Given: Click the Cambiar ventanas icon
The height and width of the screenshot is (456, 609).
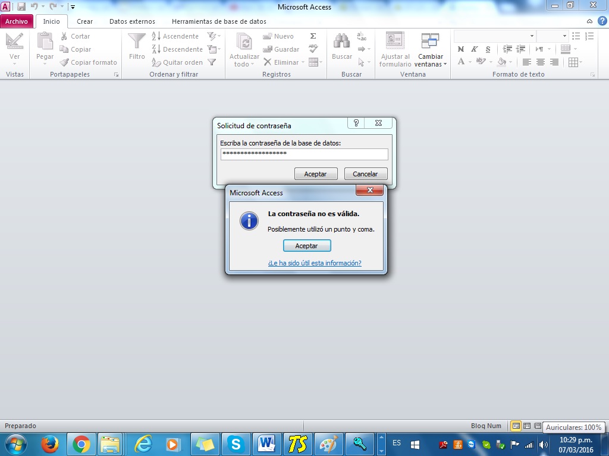Looking at the screenshot, I should (x=431, y=41).
